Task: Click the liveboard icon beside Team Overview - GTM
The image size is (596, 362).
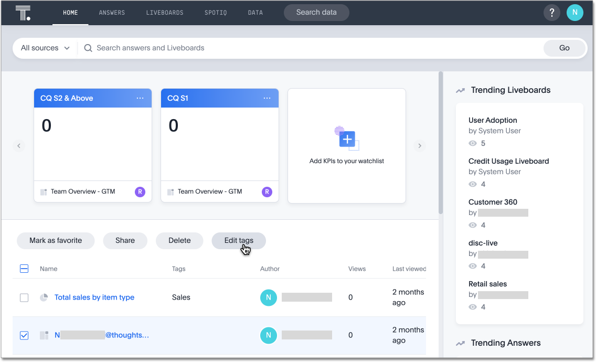Action: 45,191
